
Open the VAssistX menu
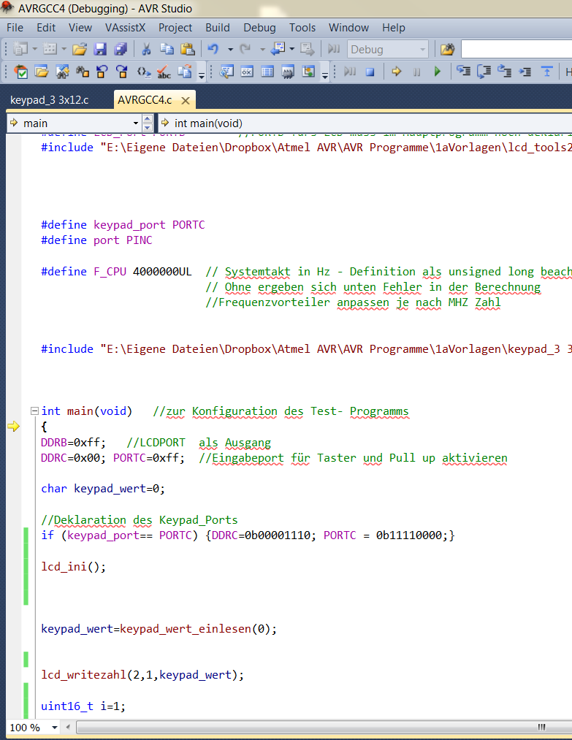[x=125, y=28]
